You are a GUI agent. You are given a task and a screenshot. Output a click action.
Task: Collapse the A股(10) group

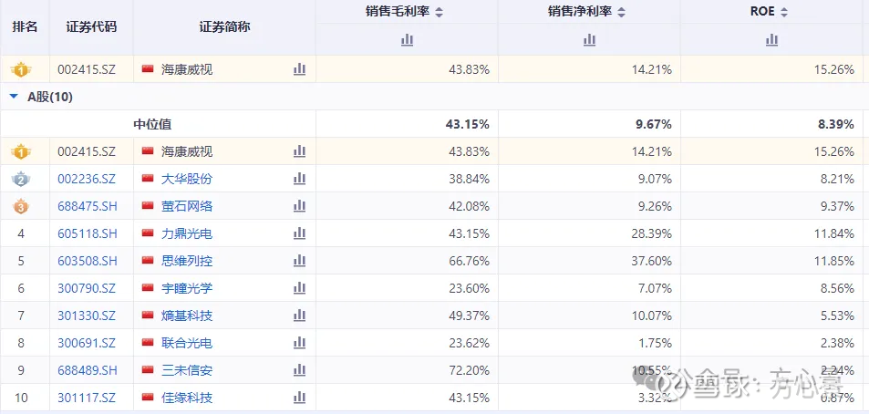[14, 97]
